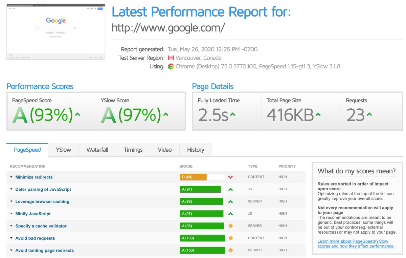This screenshot has height=258, width=406.
Task: Click orange diamond in Specify a cache validator row
Action: [x=231, y=226]
